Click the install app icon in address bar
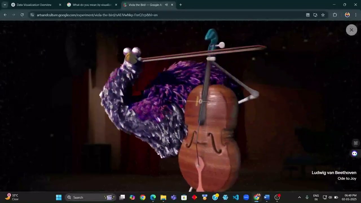361x203 pixels. [315, 15]
